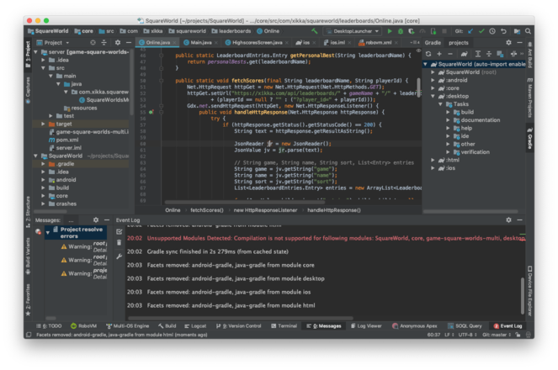Open the DesktopLauncher run configuration dropdown
Image resolution: width=558 pixels, height=370 pixels.
pos(353,31)
